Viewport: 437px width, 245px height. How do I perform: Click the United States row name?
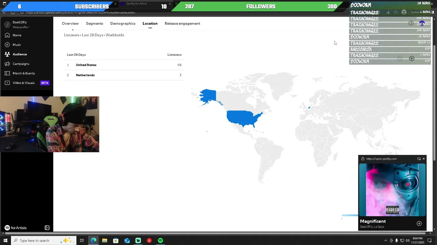point(86,65)
